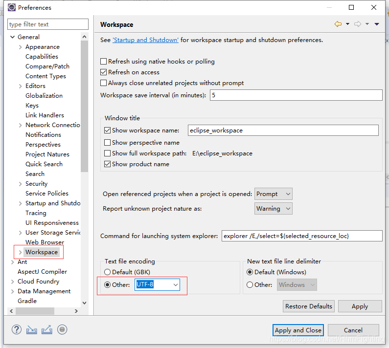
Task: Check Always close unrelated projects without prompt
Action: 103,83
